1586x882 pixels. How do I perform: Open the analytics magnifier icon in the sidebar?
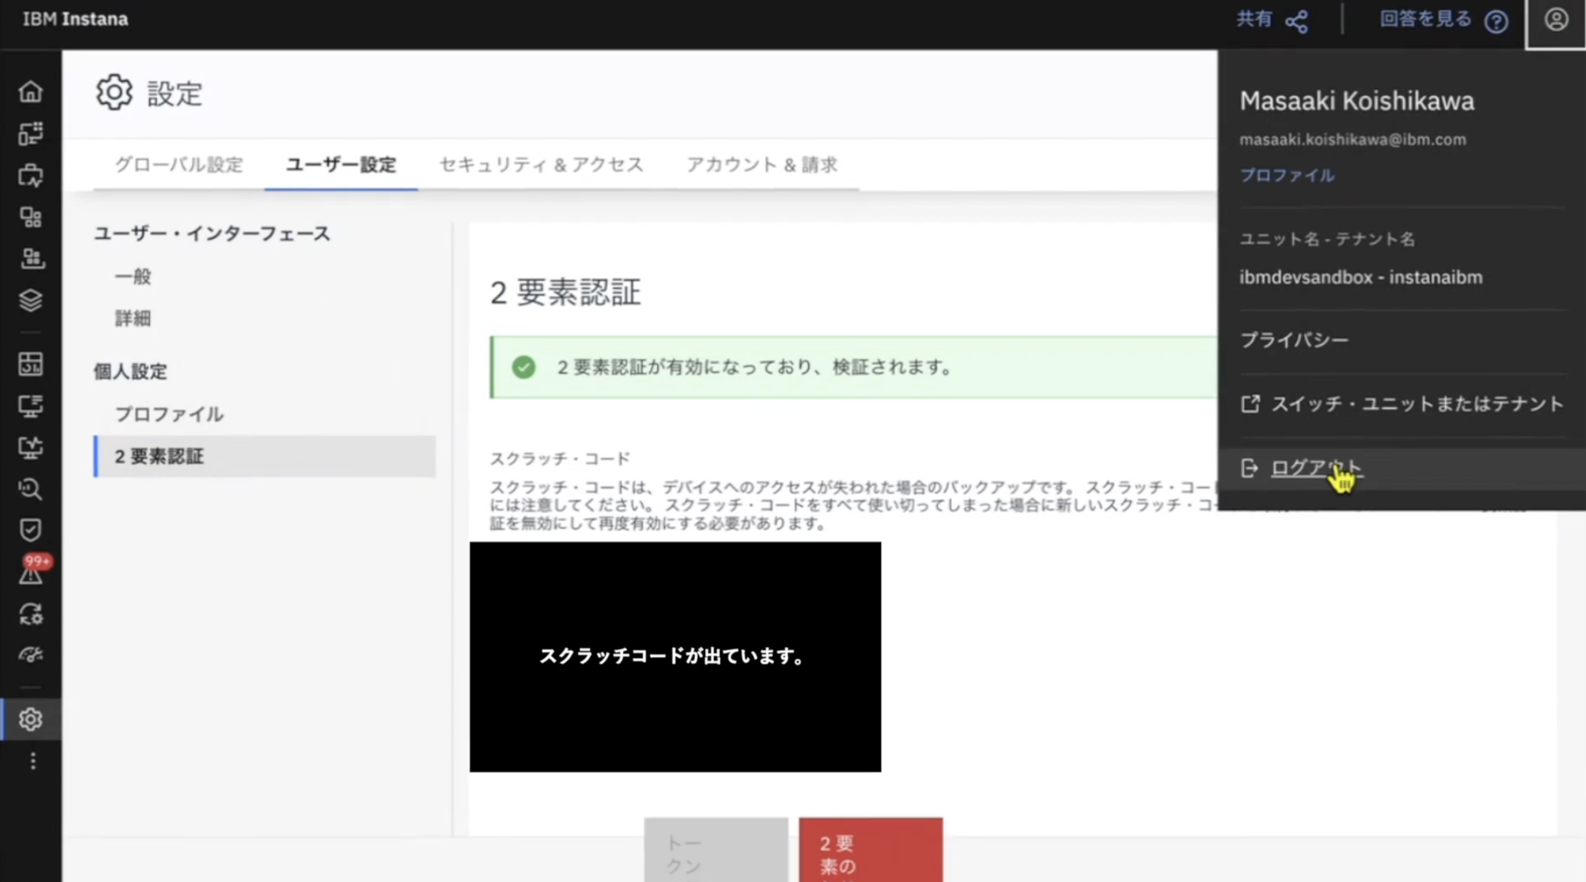pos(30,489)
